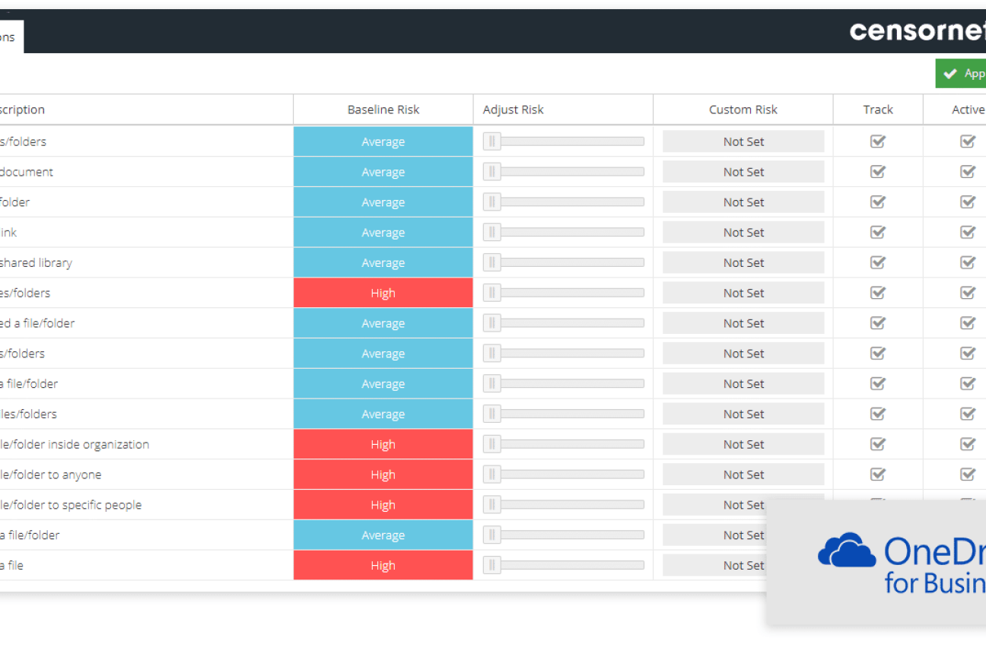Toggle Track checkbox for shared library row
Image resolution: width=986 pixels, height=654 pixels.
click(x=878, y=262)
